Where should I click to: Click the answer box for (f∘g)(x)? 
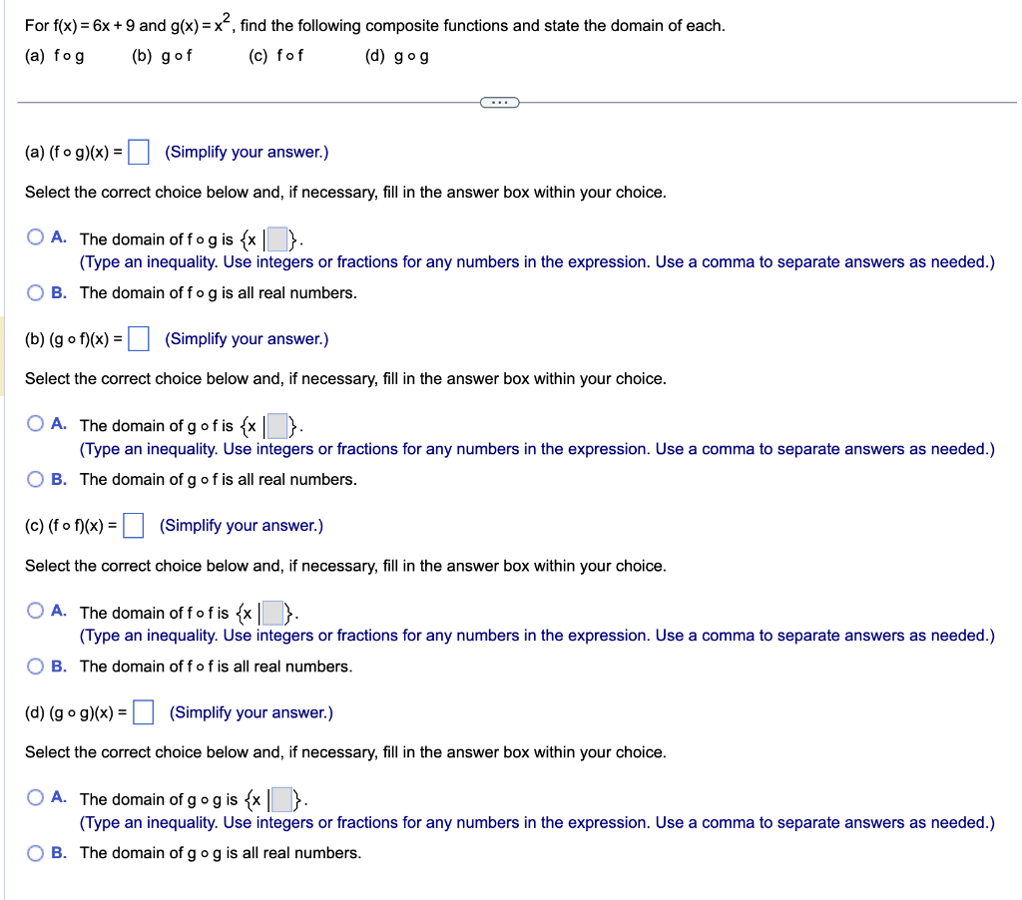pyautogui.click(x=137, y=152)
